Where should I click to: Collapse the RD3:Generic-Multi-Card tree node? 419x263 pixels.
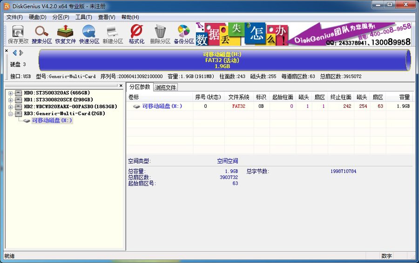(11, 113)
